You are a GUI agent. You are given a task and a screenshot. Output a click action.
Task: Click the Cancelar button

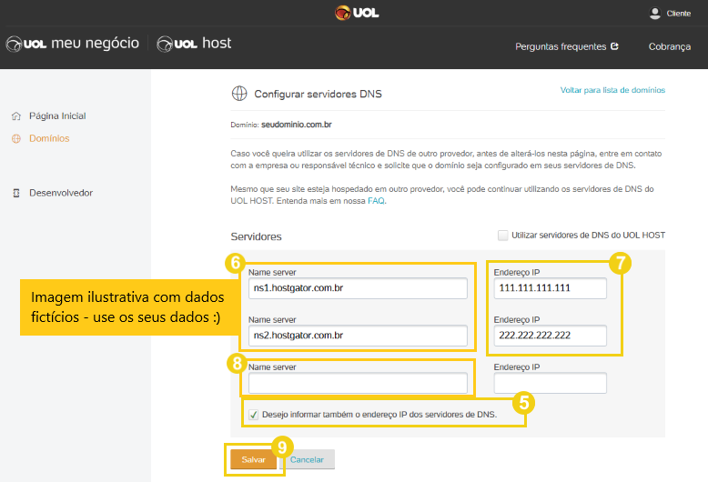[x=307, y=459]
